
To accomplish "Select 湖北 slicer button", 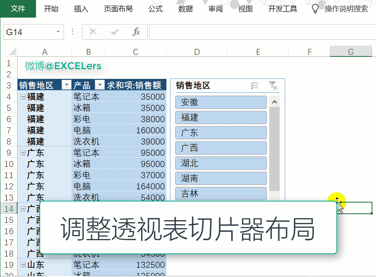I will coord(221,163).
